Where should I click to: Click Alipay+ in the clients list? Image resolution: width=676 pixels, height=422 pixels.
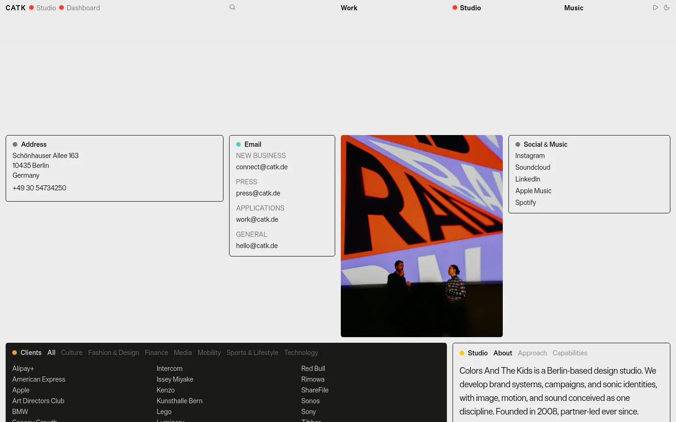pyautogui.click(x=23, y=369)
